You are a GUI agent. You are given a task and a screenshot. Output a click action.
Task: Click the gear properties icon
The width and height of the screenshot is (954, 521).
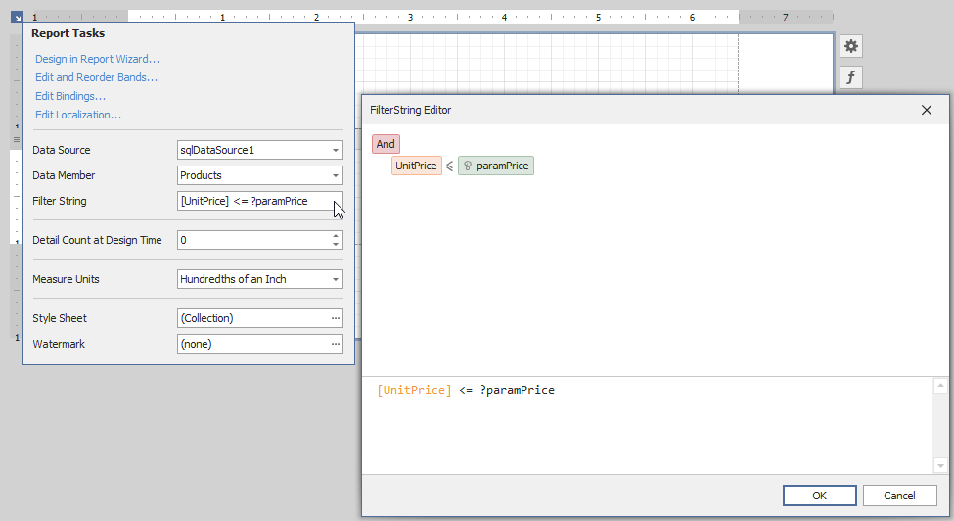pyautogui.click(x=851, y=46)
